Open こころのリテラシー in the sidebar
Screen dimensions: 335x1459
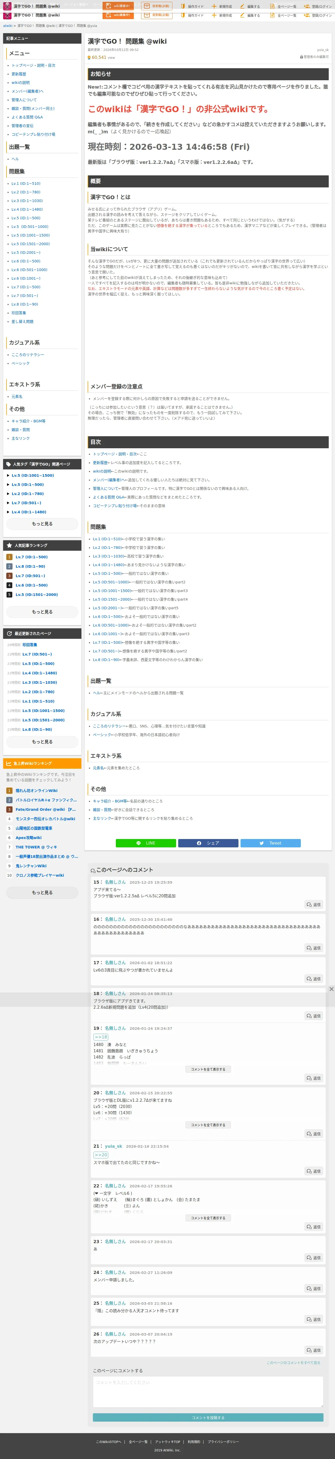click(x=28, y=354)
